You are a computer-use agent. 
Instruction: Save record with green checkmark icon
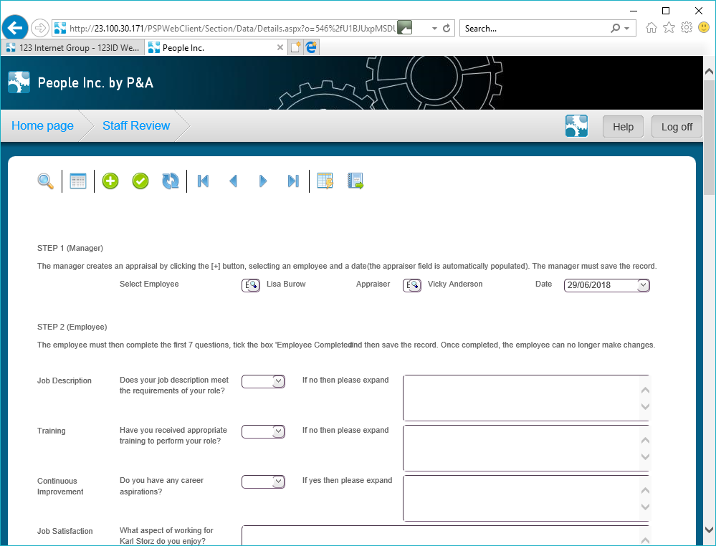click(140, 181)
